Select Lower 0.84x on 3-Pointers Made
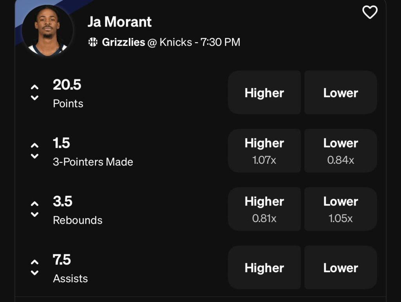 pyautogui.click(x=340, y=150)
